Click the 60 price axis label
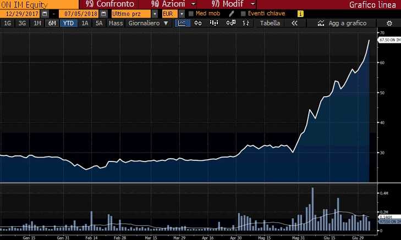401x240 pixels. coord(382,63)
